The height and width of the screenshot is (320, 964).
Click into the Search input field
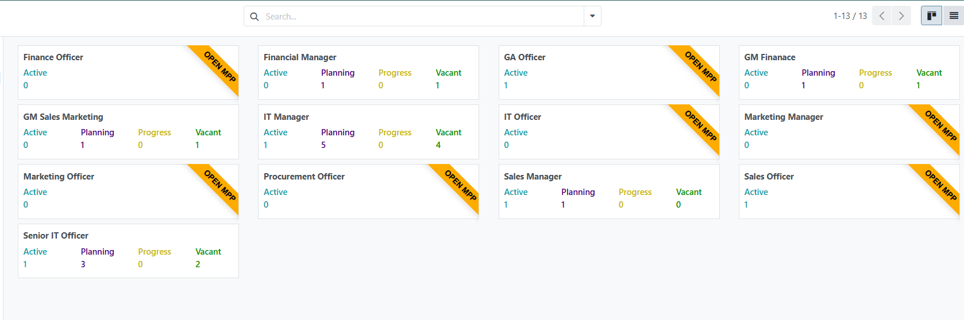coord(422,17)
